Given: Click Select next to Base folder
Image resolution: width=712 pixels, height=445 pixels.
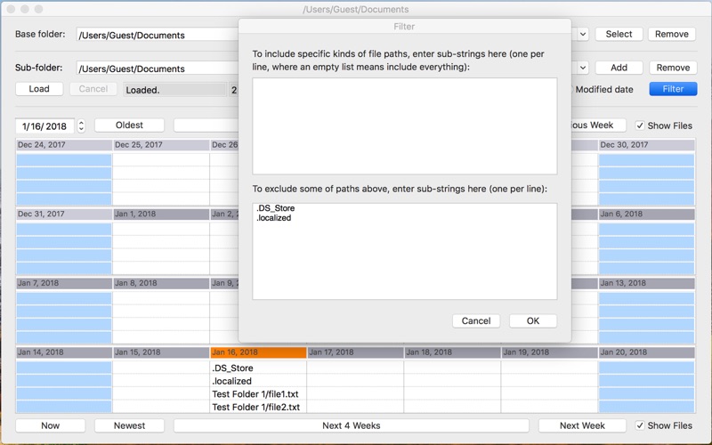Looking at the screenshot, I should (619, 34).
